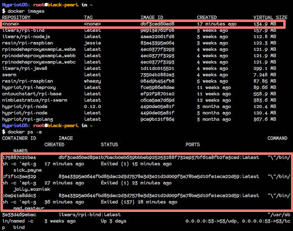Image resolution: width=293 pixels, height=231 pixels.
Task: Click image ID c6ca5aa7d69d
Action: pos(157,100)
